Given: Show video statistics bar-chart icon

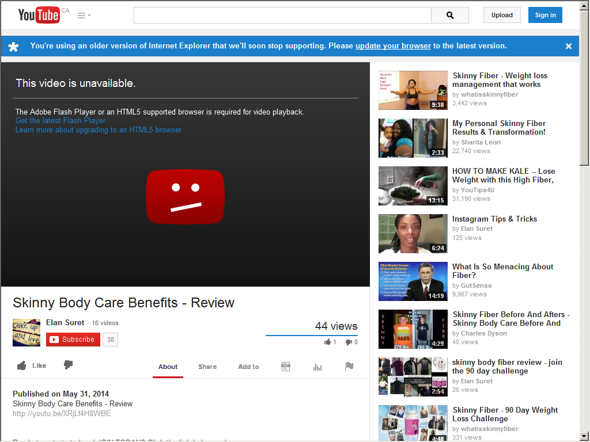Looking at the screenshot, I should (317, 367).
